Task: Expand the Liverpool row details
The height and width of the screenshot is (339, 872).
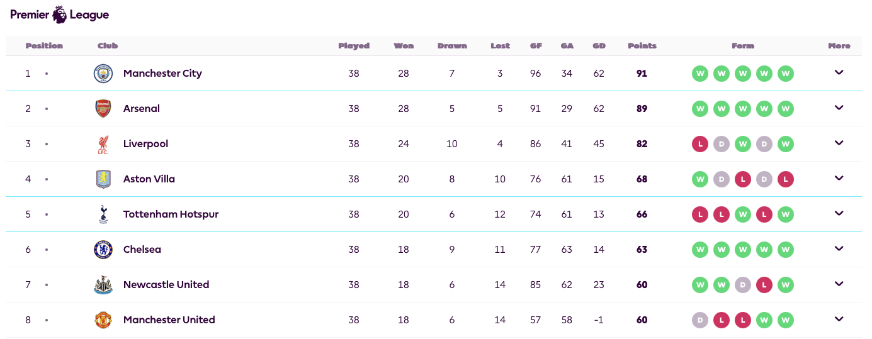Action: pyautogui.click(x=839, y=143)
